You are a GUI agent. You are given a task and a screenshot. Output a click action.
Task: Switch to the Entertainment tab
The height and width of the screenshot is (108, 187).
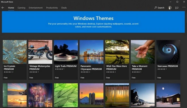point(35,8)
